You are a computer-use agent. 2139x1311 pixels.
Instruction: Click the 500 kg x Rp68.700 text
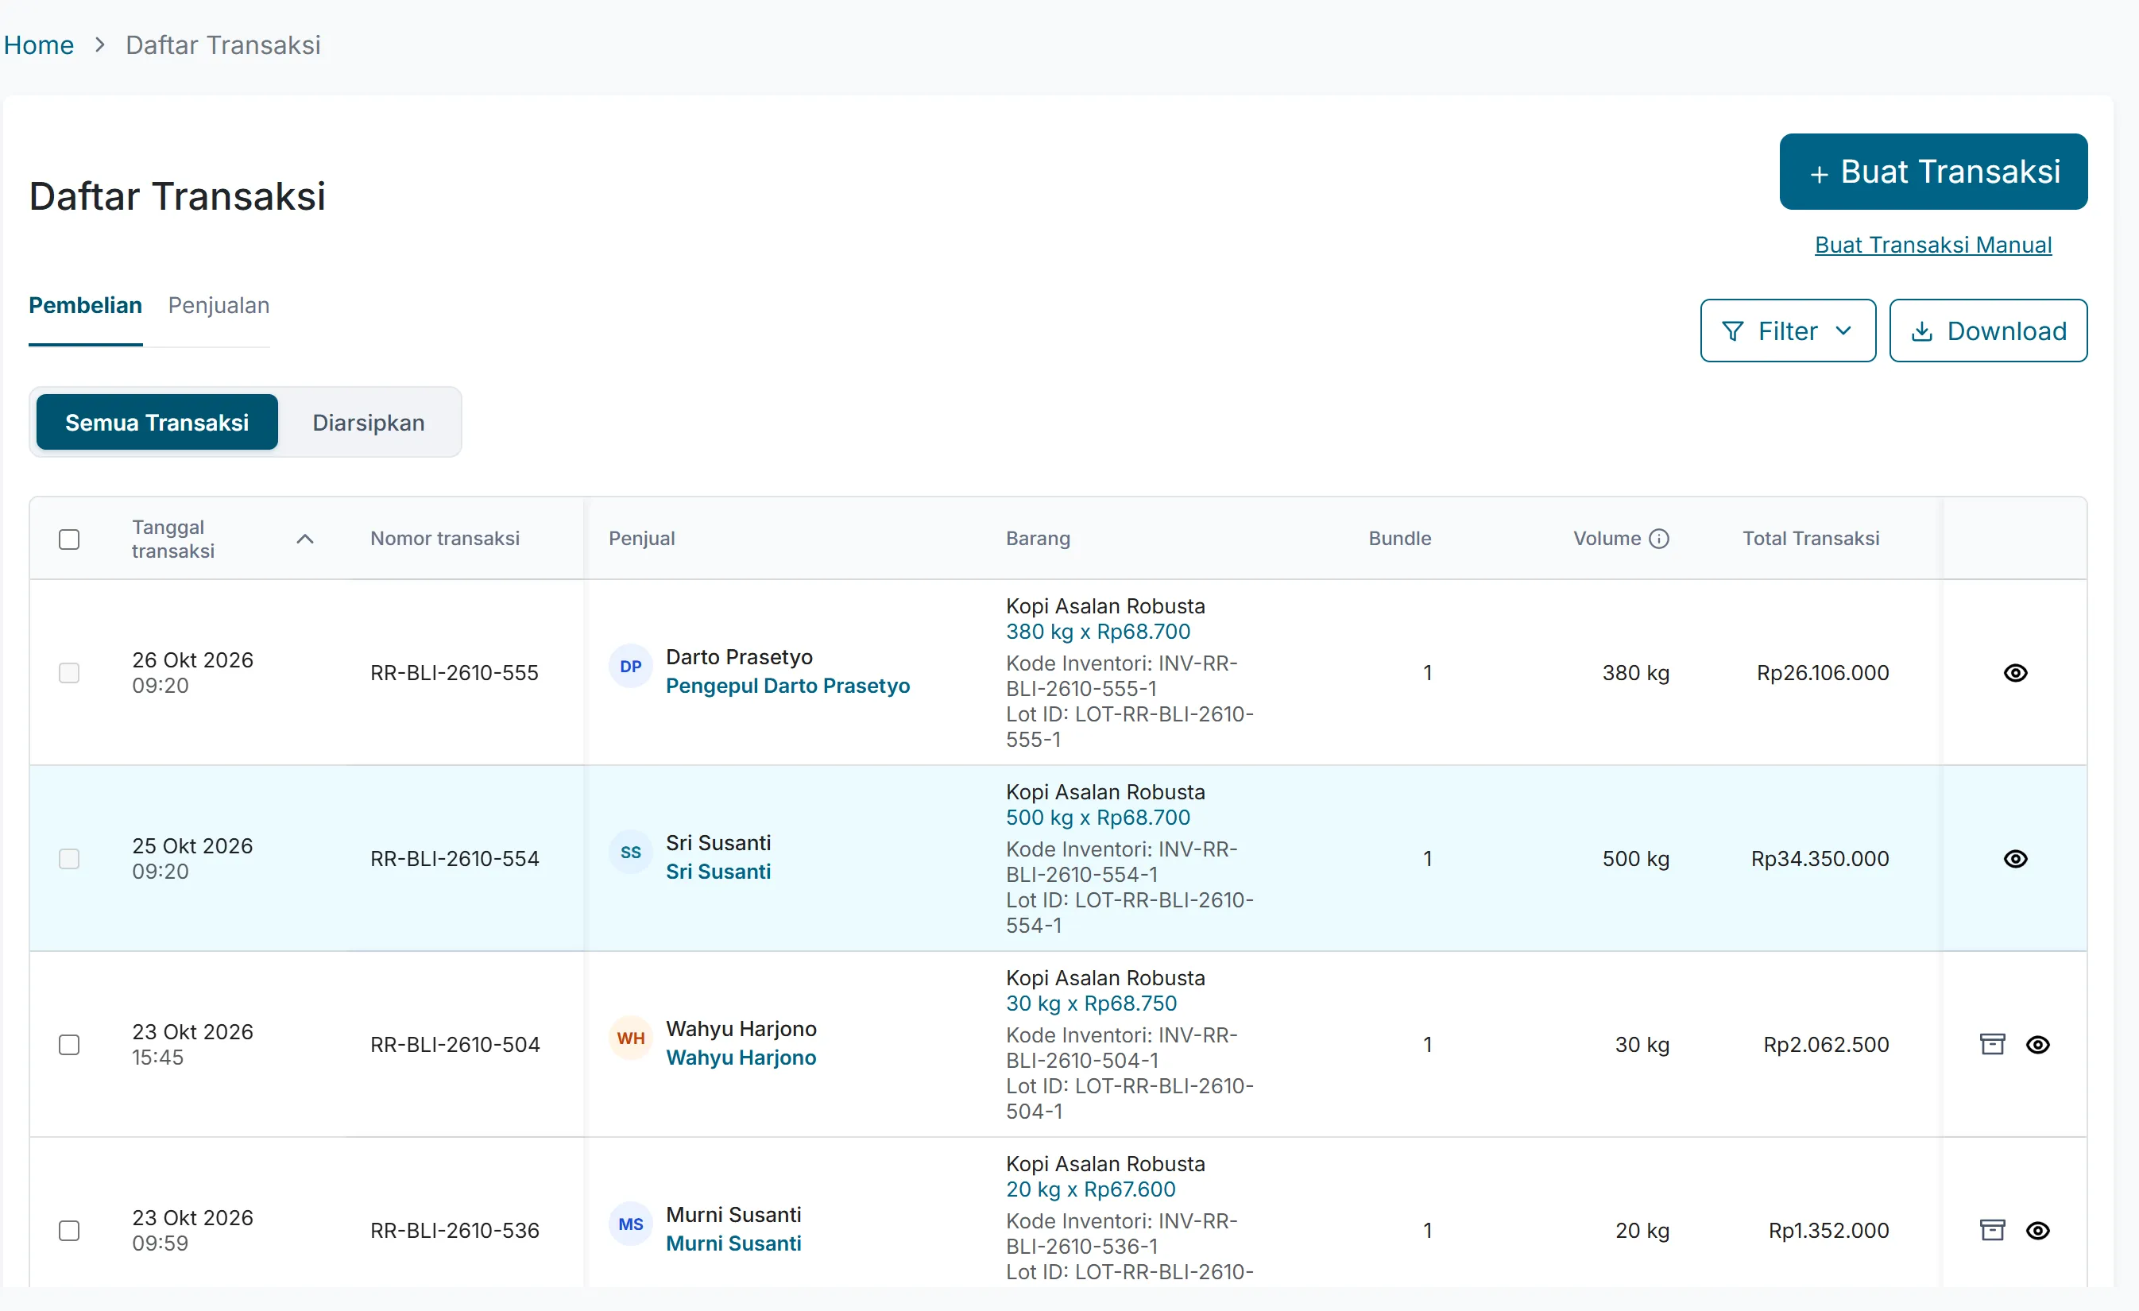coord(1097,818)
